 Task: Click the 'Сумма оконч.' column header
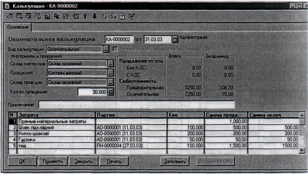(273, 115)
